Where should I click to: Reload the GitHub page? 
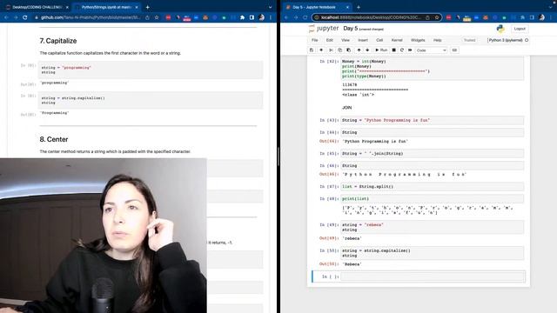(25, 17)
